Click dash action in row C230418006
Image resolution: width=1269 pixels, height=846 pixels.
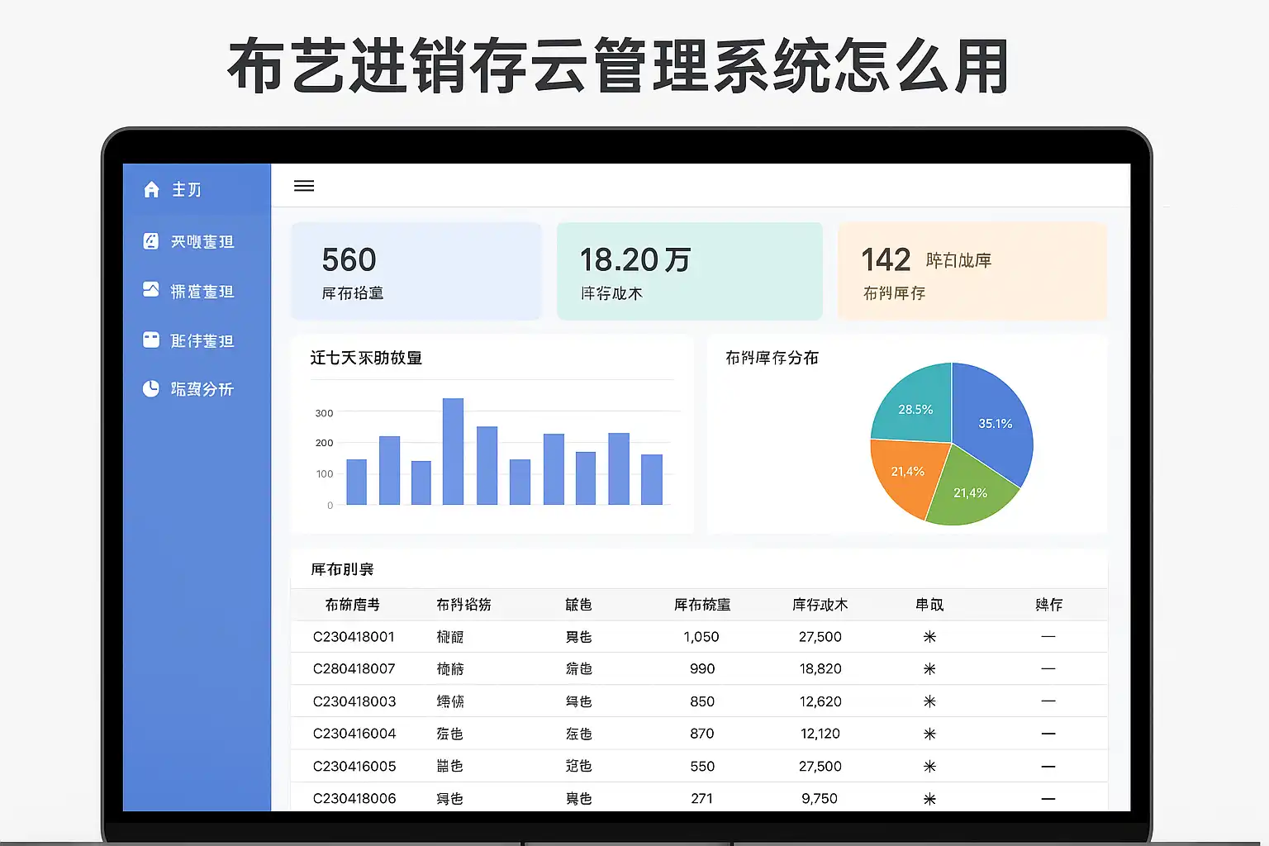1048,799
